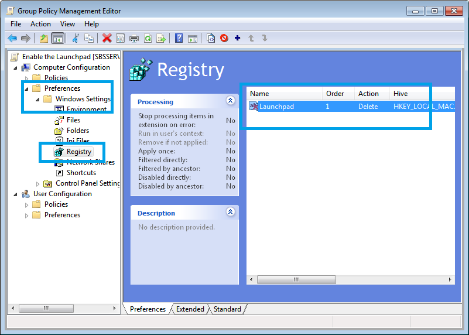Click the blue plus Add new item icon
Screen dimensions: 469x335
[237, 38]
